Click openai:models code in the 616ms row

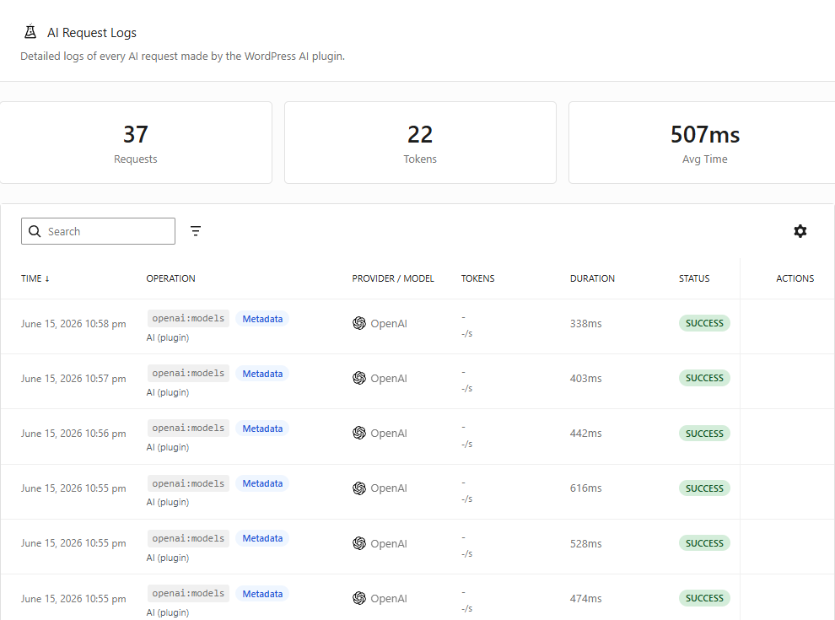[189, 483]
